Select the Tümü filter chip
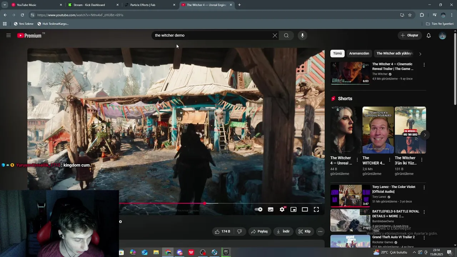The image size is (457, 257). pyautogui.click(x=337, y=54)
